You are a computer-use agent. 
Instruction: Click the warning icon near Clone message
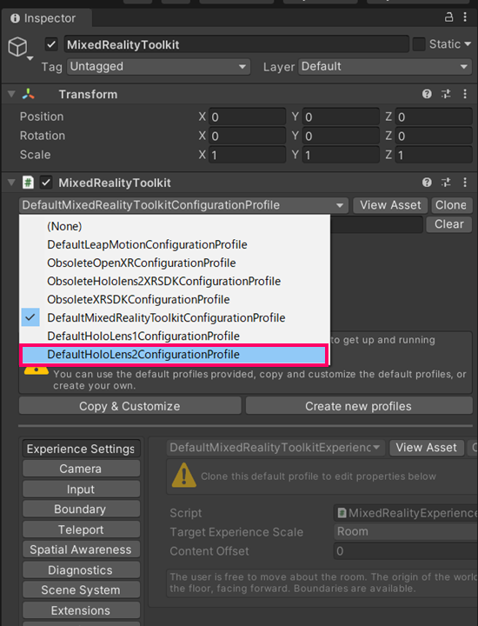[x=183, y=475]
